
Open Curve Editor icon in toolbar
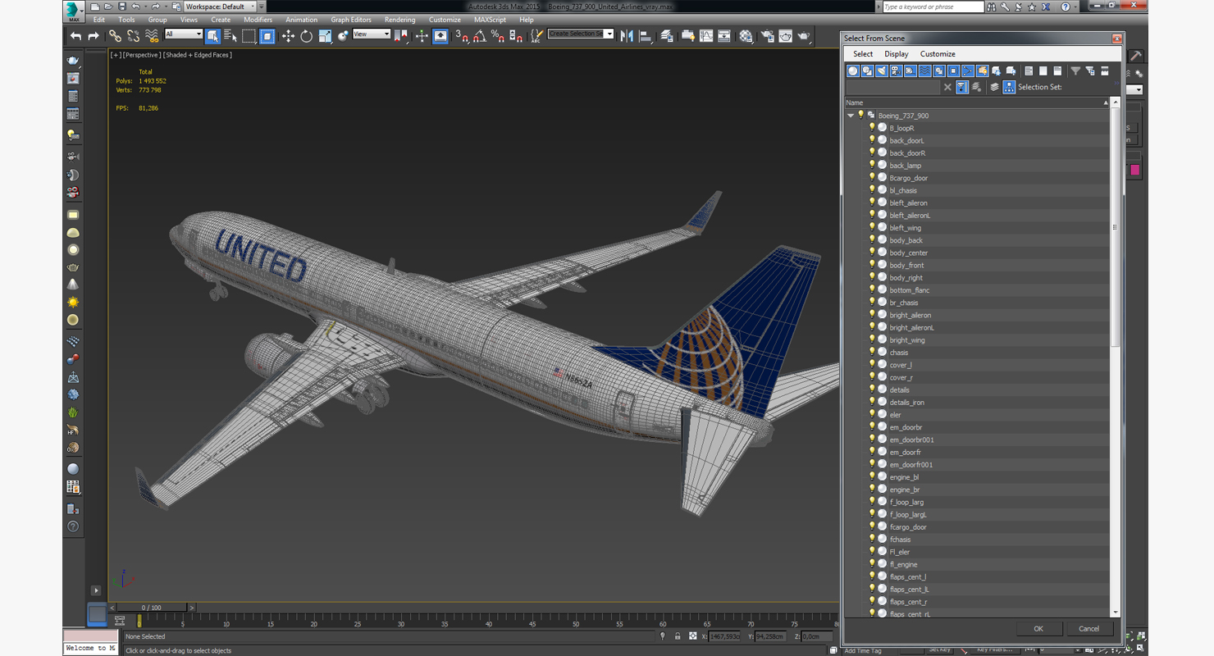pyautogui.click(x=706, y=36)
